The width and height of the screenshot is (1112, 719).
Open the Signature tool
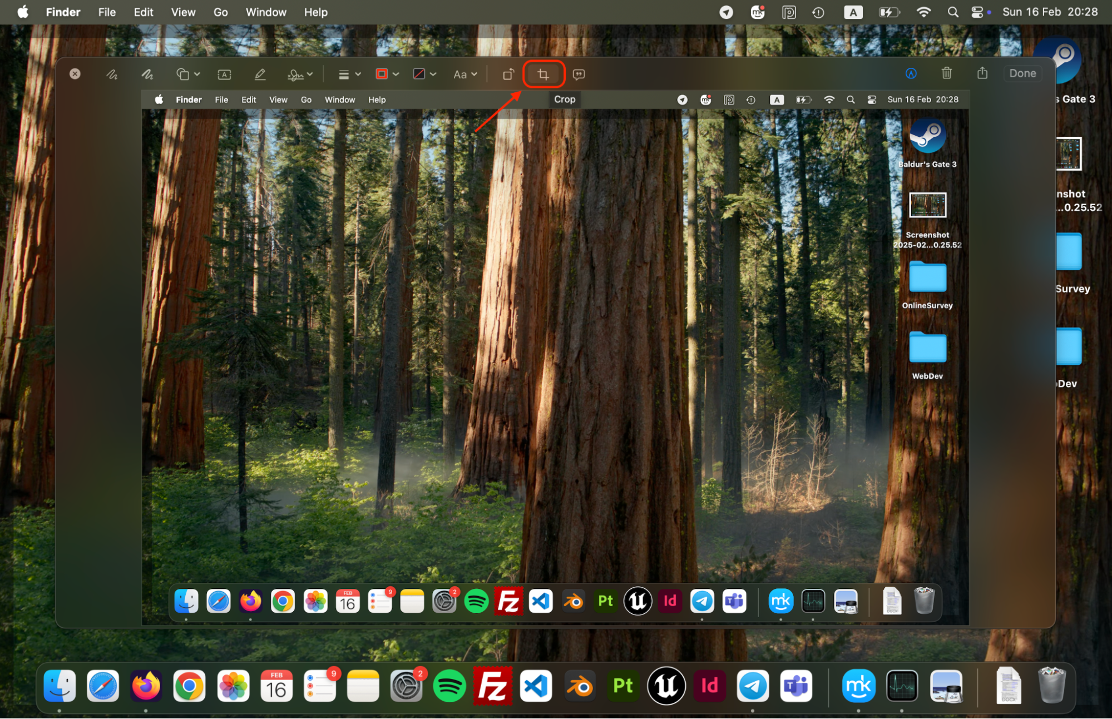click(296, 73)
